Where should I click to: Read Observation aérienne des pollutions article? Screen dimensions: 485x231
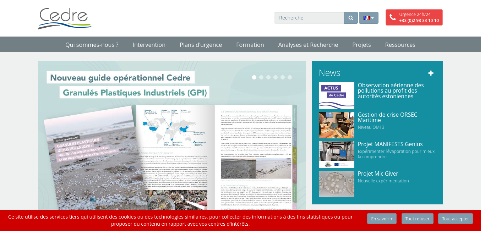pyautogui.click(x=391, y=91)
